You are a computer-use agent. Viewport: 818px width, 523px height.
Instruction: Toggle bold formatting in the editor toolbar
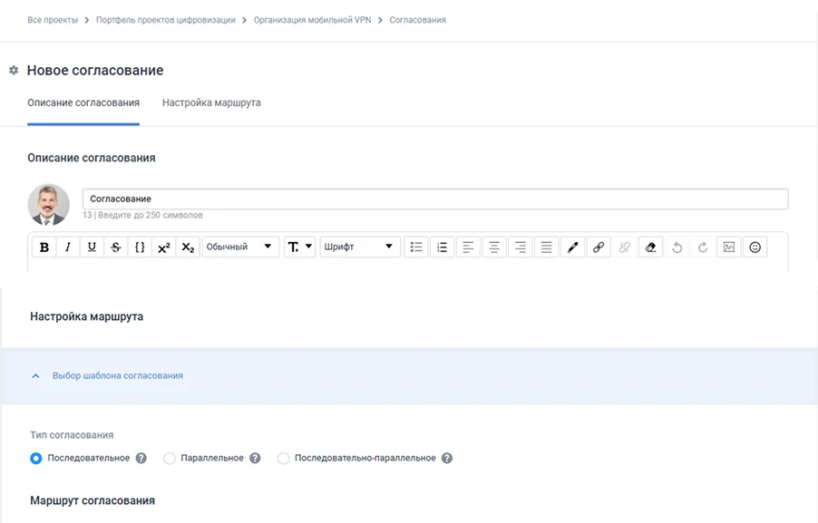pos(44,247)
